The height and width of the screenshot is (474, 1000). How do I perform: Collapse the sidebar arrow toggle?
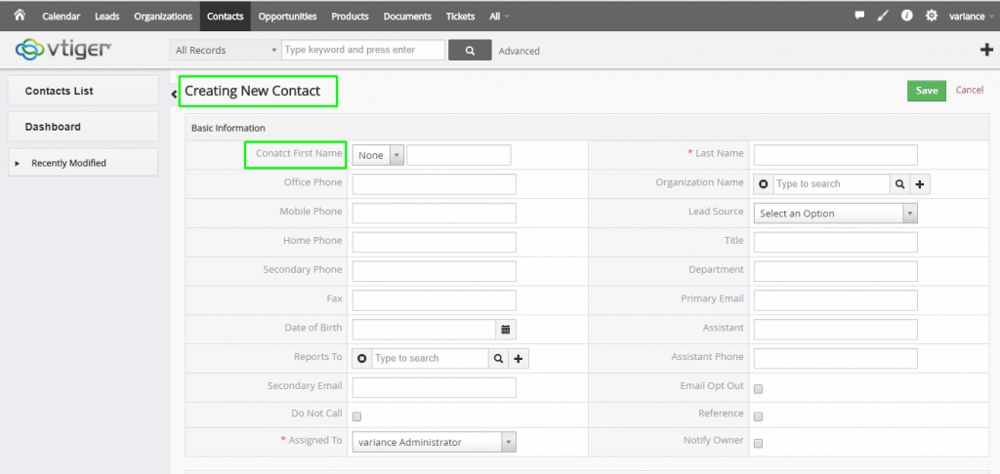point(174,95)
